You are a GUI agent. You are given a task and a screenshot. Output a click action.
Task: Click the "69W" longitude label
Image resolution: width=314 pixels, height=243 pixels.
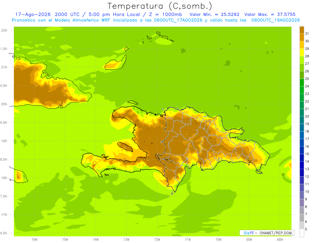click(x=249, y=240)
